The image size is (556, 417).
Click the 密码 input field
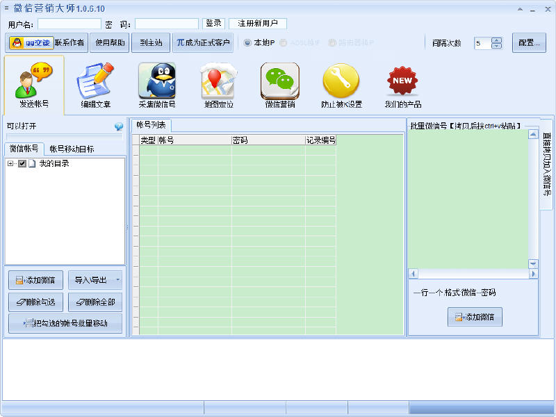click(x=167, y=24)
